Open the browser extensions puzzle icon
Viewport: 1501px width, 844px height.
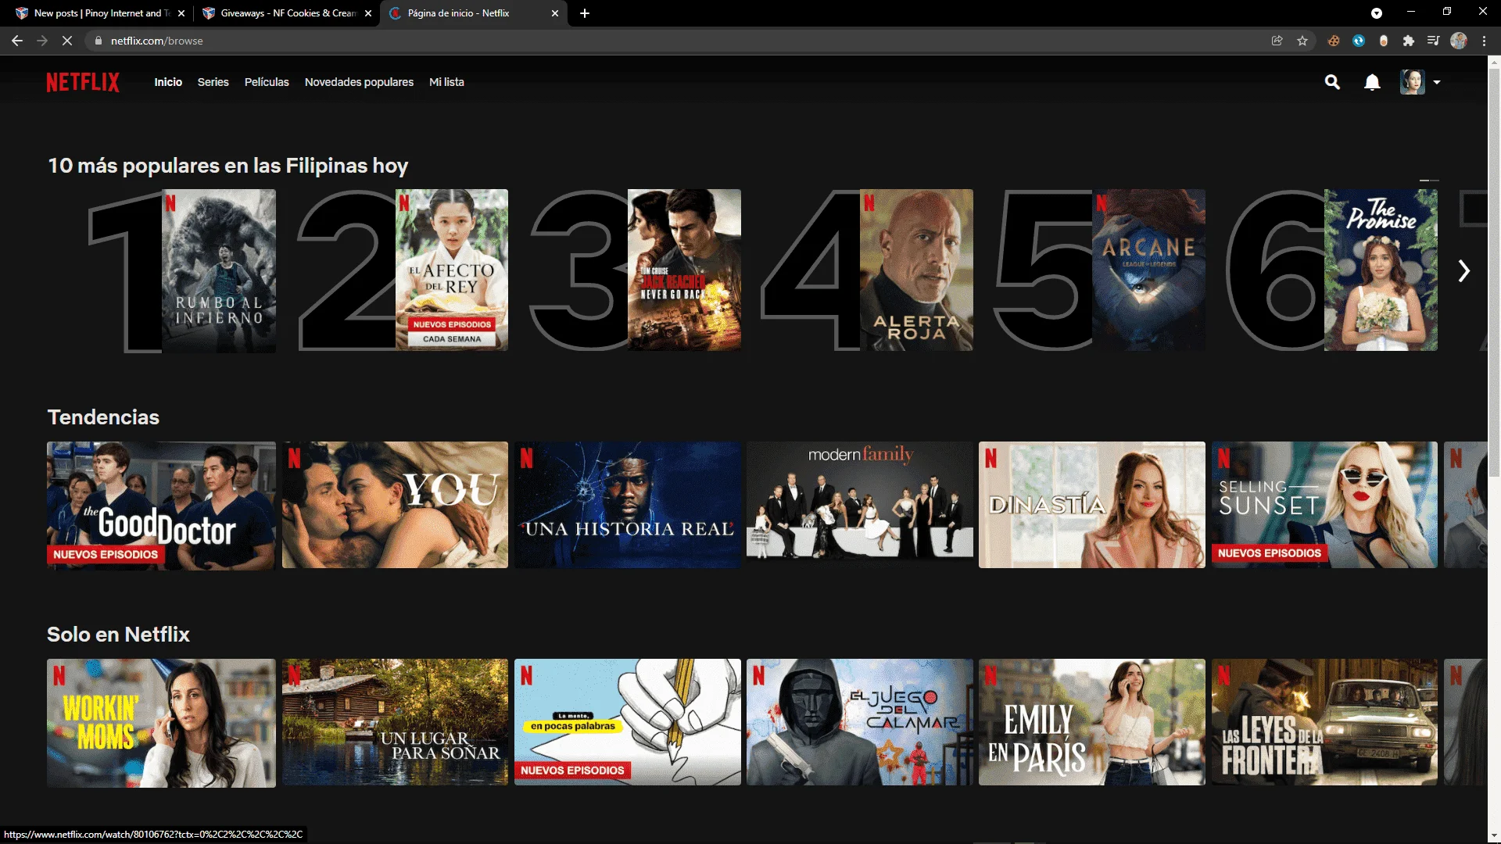(x=1409, y=41)
